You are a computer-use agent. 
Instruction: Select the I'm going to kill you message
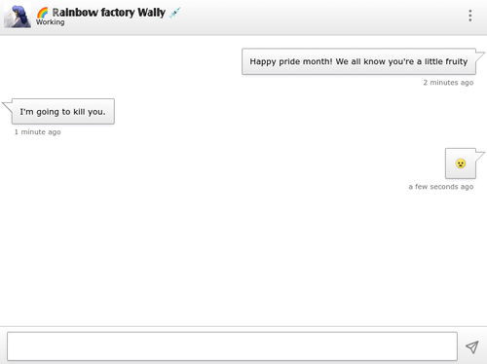click(x=63, y=112)
